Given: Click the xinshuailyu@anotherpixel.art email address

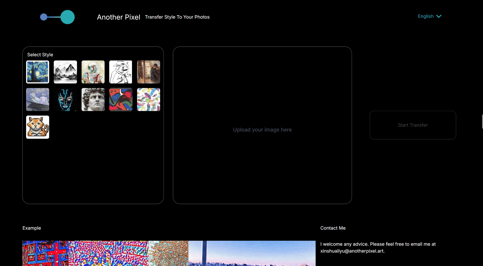Looking at the screenshot, I should (352, 251).
